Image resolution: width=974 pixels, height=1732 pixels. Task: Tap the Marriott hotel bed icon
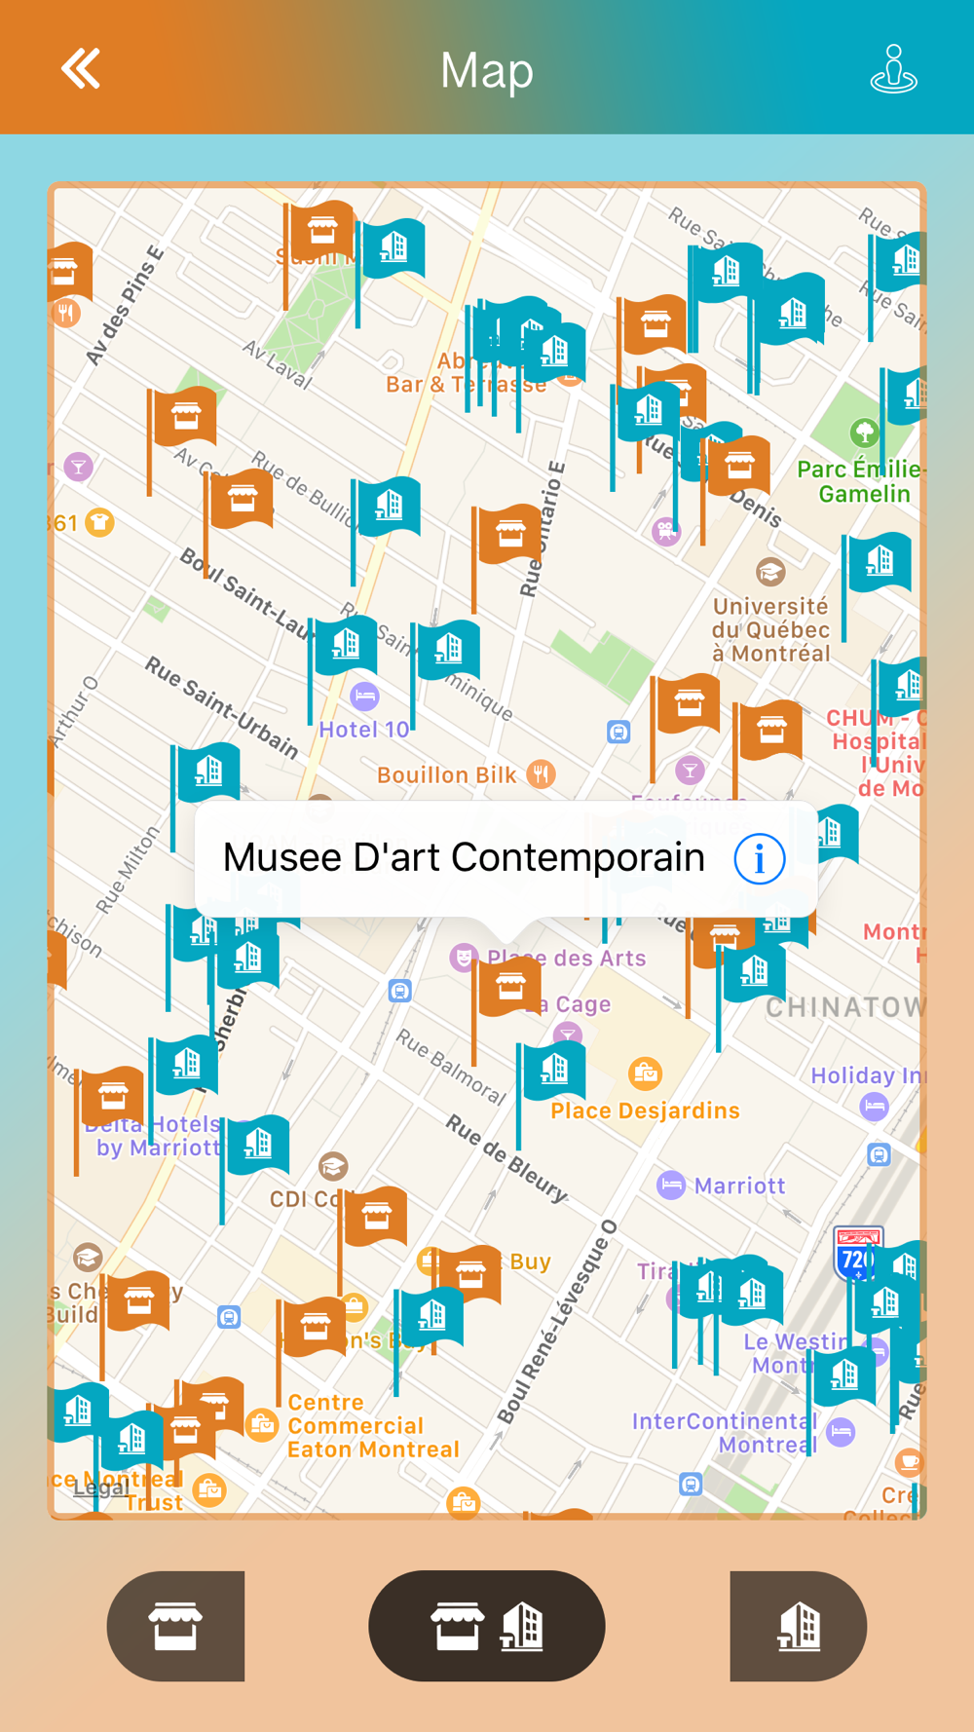coord(671,1186)
